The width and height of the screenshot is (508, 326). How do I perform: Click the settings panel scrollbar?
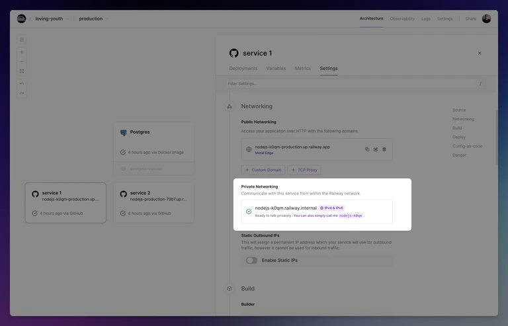point(497,138)
